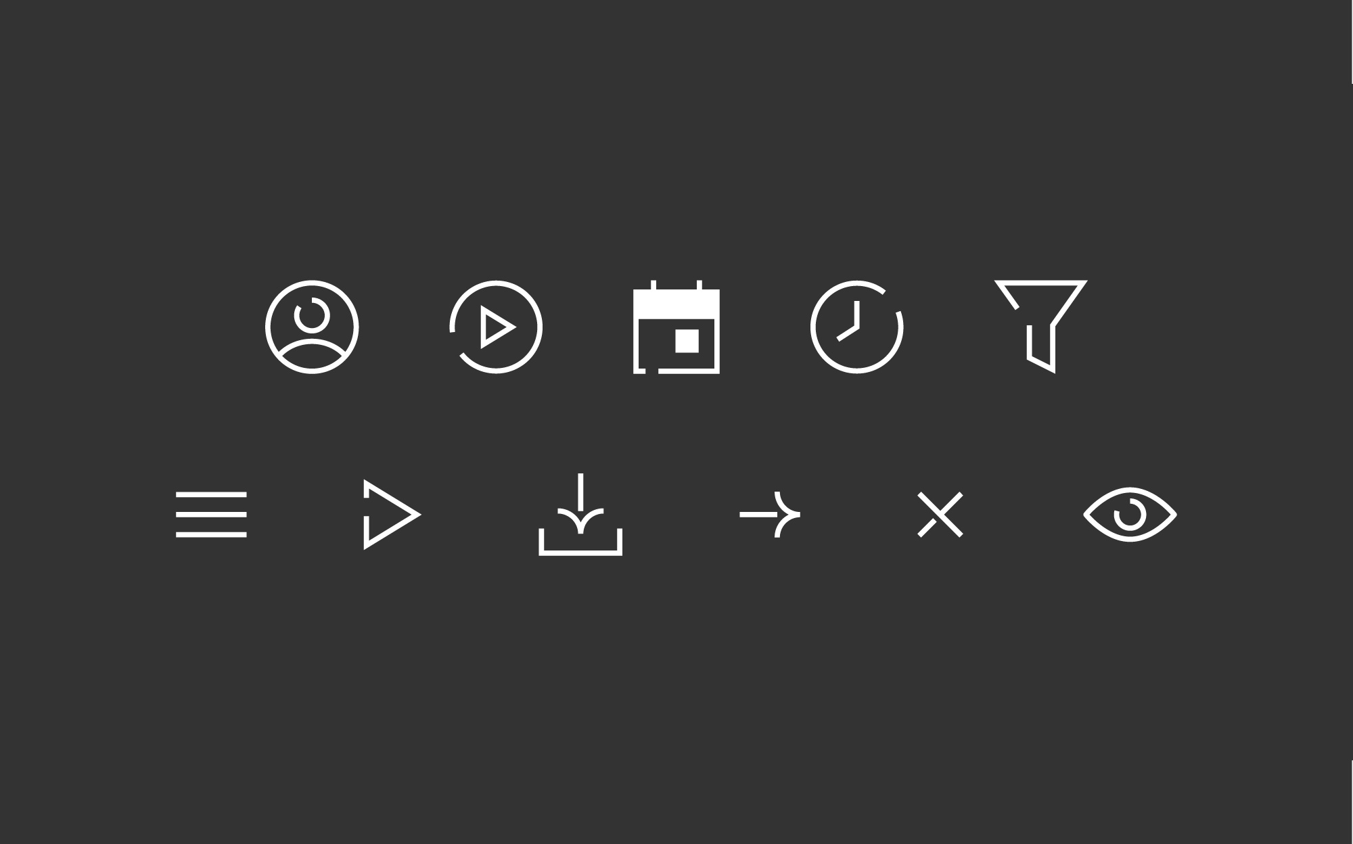Click the triangle inside circular replay icon

(497, 327)
